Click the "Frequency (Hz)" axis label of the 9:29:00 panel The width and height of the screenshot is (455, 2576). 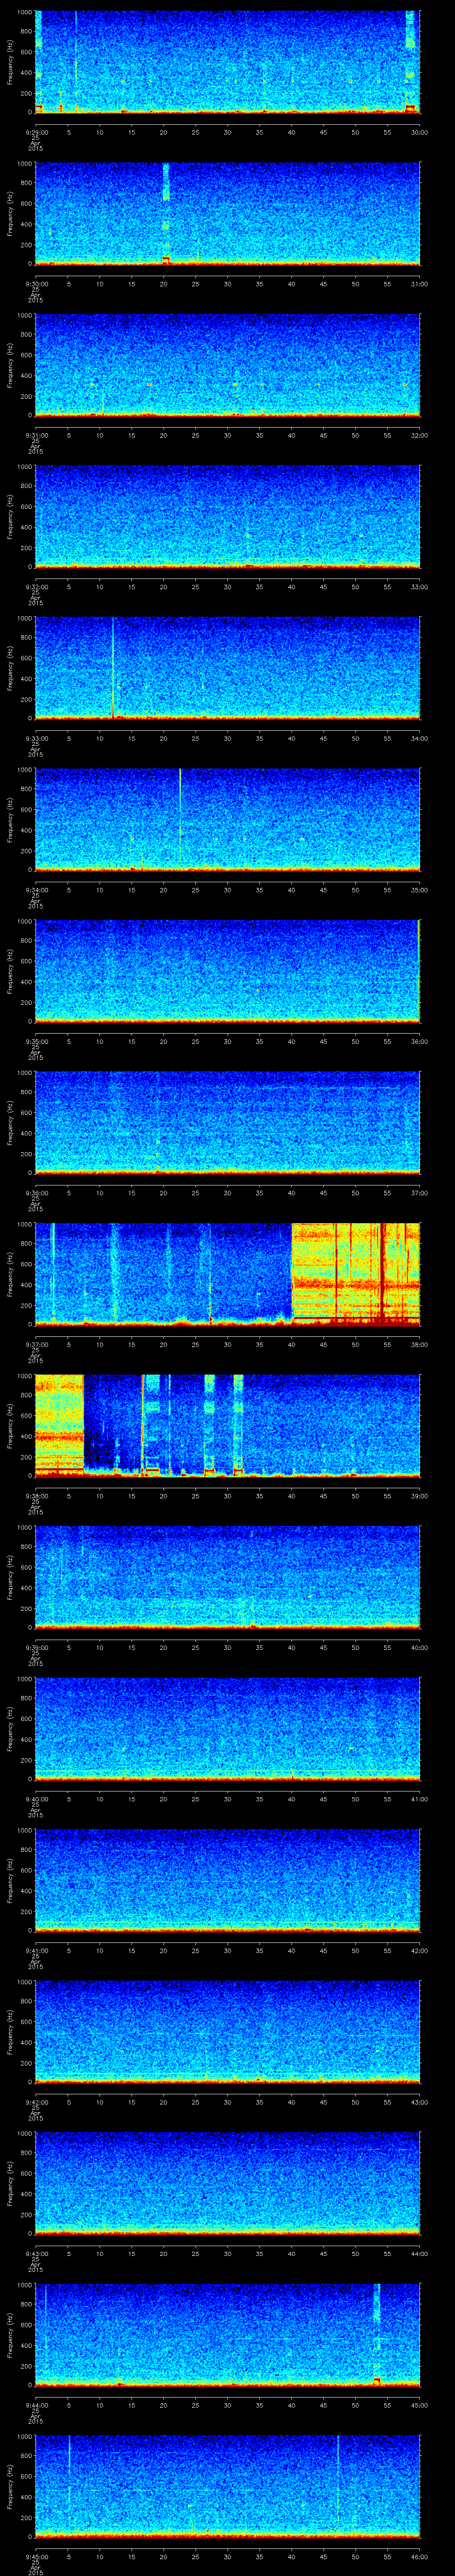coord(11,62)
